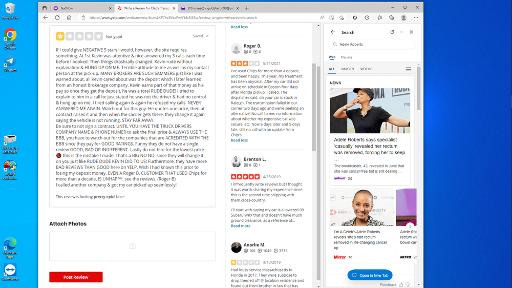Expand Roger B.'s review with Read less link
This screenshot has height=288, width=512.
239,140
